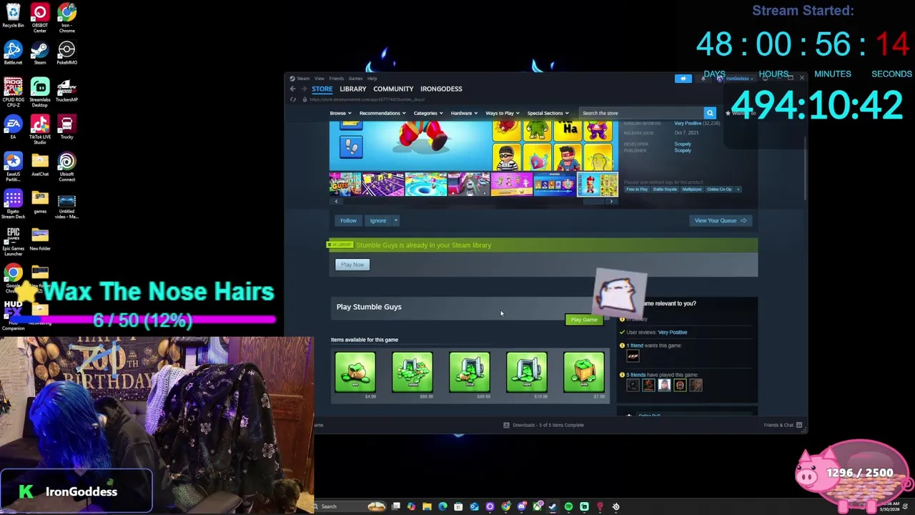The height and width of the screenshot is (515, 915).
Task: Click the green Play Game button
Action: (584, 320)
